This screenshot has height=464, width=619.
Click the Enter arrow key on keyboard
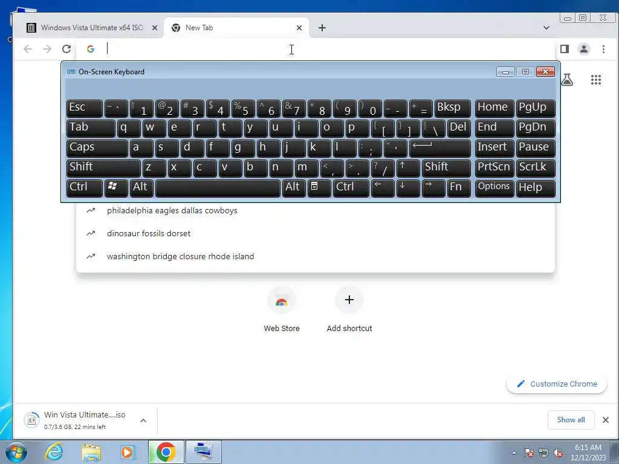440,148
